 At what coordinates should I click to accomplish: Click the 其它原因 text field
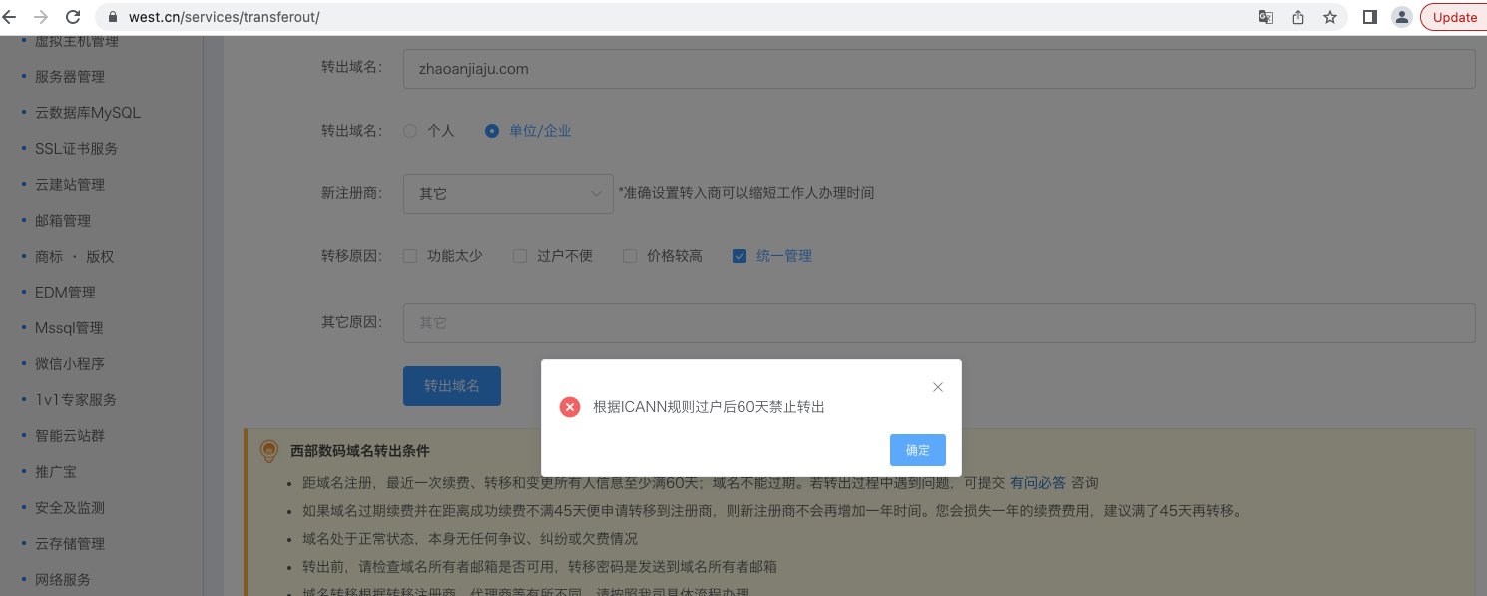click(938, 323)
